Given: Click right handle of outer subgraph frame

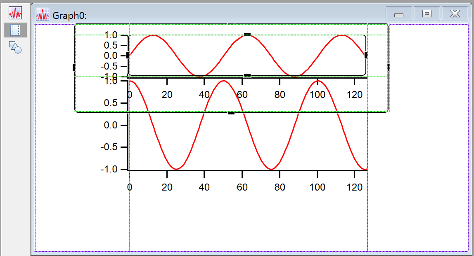Looking at the screenshot, I should pyautogui.click(x=388, y=67).
